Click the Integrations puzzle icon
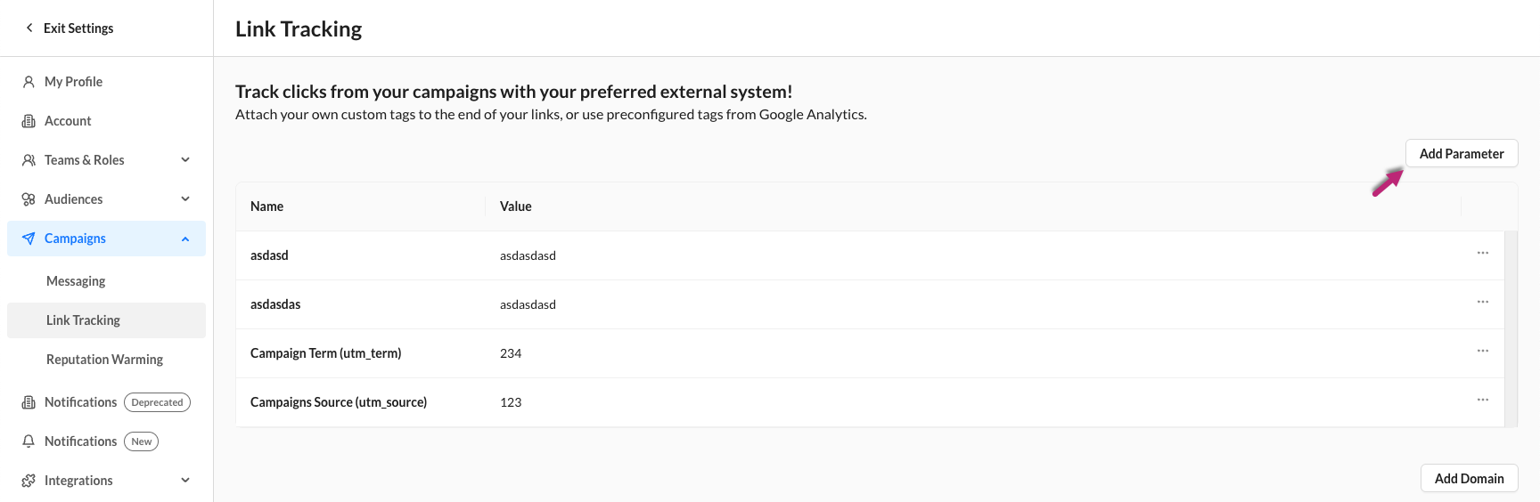The image size is (1540, 502). (x=29, y=481)
